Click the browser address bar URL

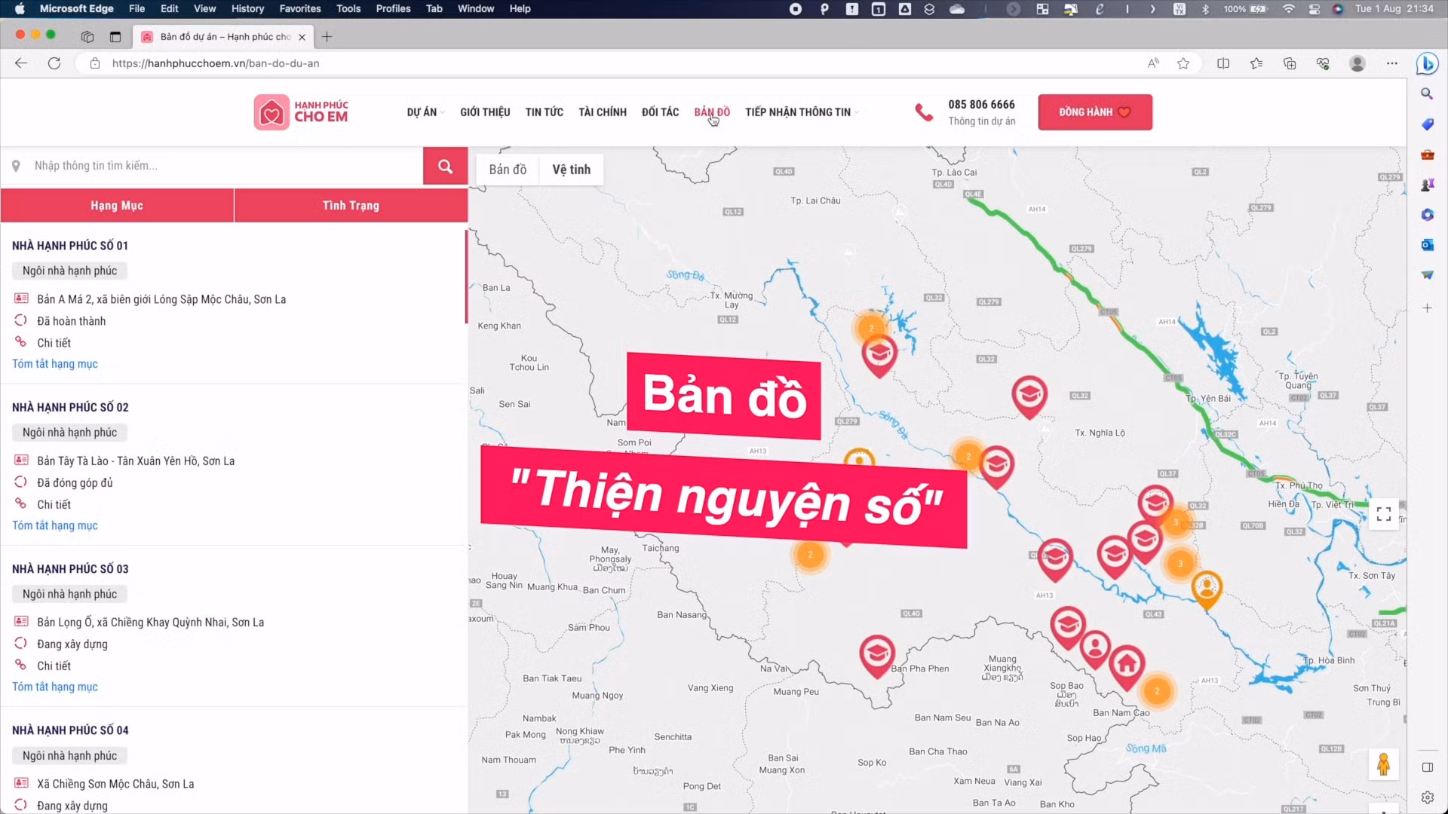tap(216, 63)
